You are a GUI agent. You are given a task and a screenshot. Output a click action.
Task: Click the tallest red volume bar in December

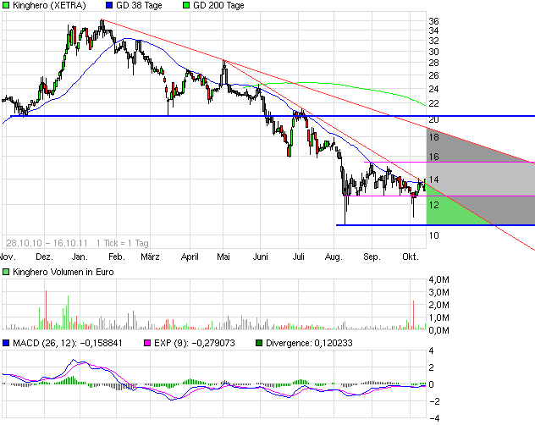[x=46, y=310]
